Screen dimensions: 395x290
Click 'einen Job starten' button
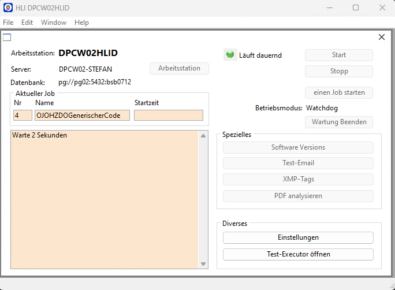[x=339, y=92]
